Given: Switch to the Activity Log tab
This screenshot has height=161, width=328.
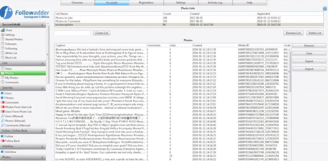Looking at the screenshot, I should tap(215, 3).
